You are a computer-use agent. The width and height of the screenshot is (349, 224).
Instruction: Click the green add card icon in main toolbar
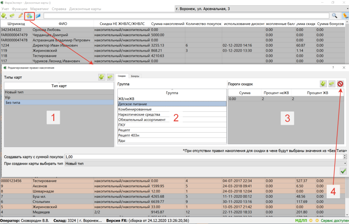(x=4, y=16)
